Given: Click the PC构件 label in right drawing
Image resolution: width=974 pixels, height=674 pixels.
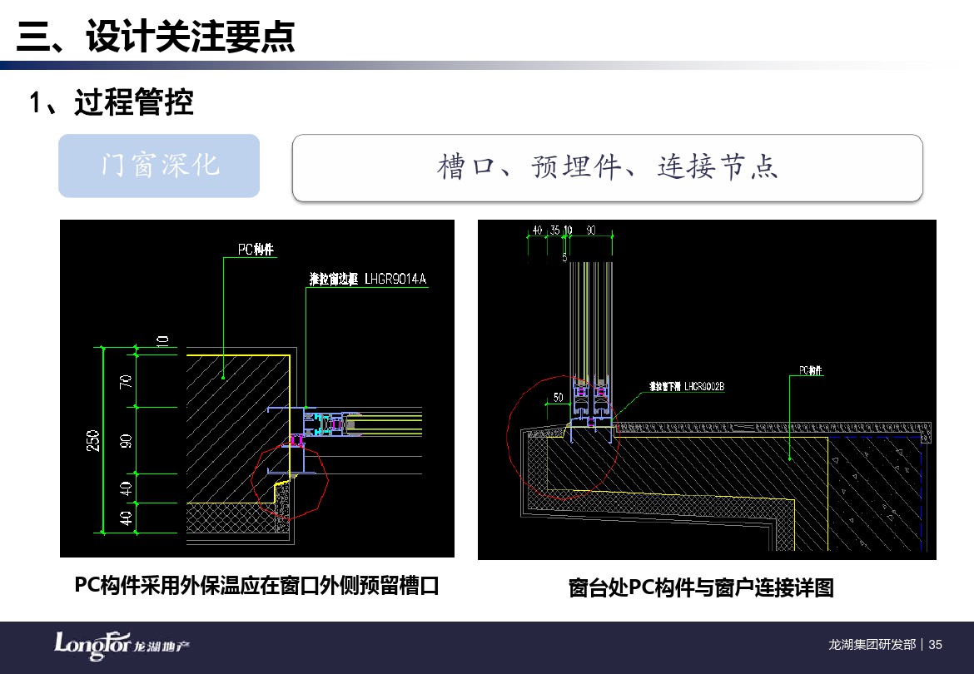Looking at the screenshot, I should point(811,370).
